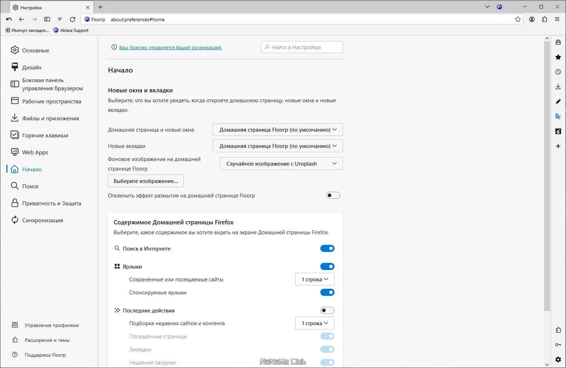Image resolution: width=566 pixels, height=368 pixels.
Task: Click the Импорт закладок bookmarks bar item
Action: coord(27,30)
